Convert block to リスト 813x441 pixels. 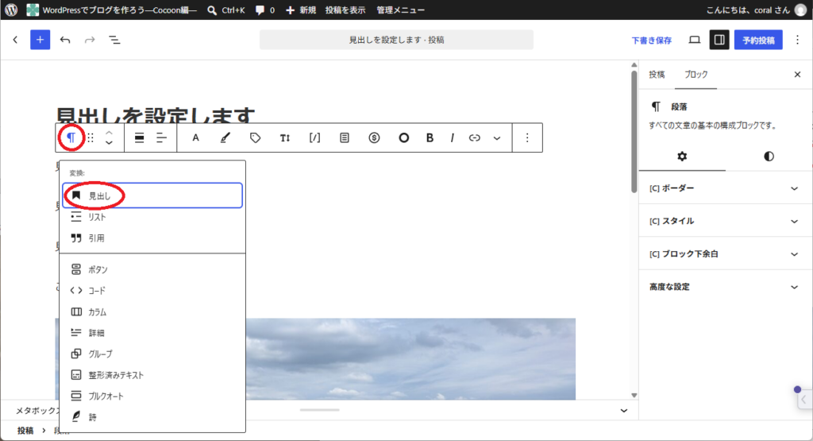click(x=152, y=217)
